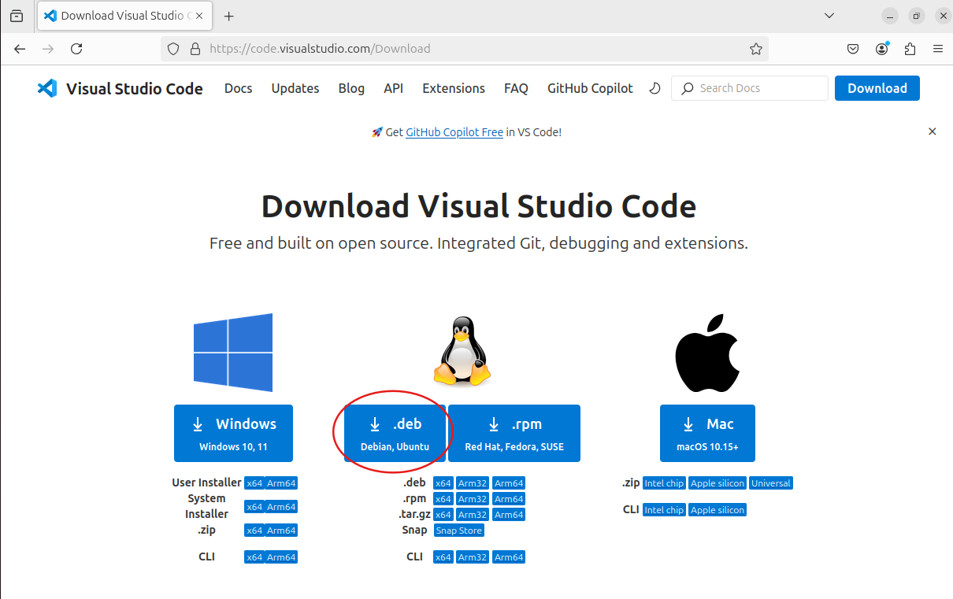The width and height of the screenshot is (953, 599).
Task: Select x64 for Windows CLI
Action: (x=254, y=557)
